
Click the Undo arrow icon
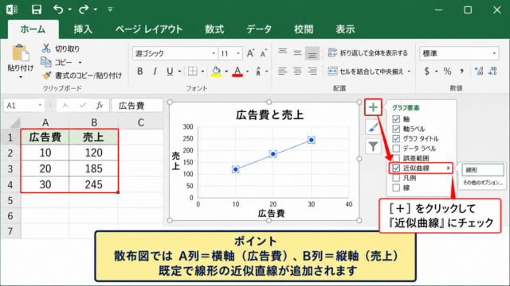(58, 10)
